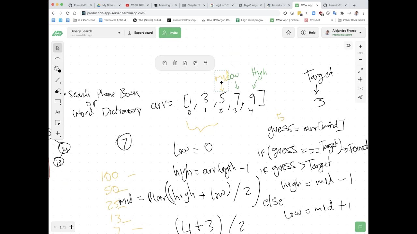The width and height of the screenshot is (417, 234).
Task: Zoom in on the whiteboard
Action: [360, 46]
